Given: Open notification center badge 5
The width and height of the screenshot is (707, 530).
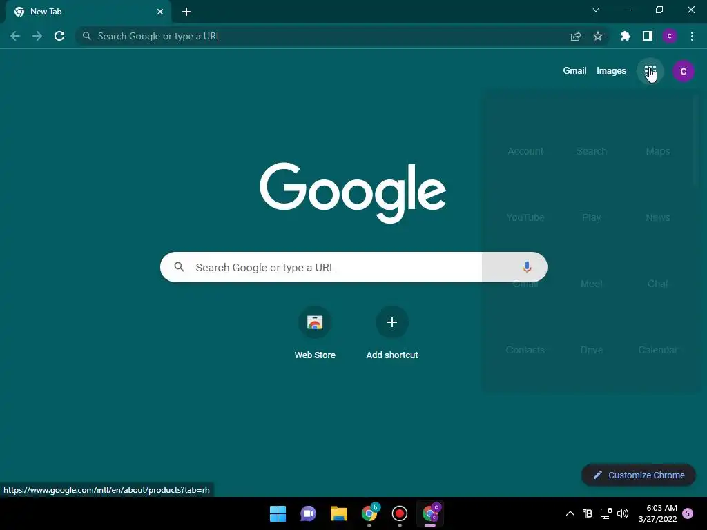Looking at the screenshot, I should click(x=688, y=513).
